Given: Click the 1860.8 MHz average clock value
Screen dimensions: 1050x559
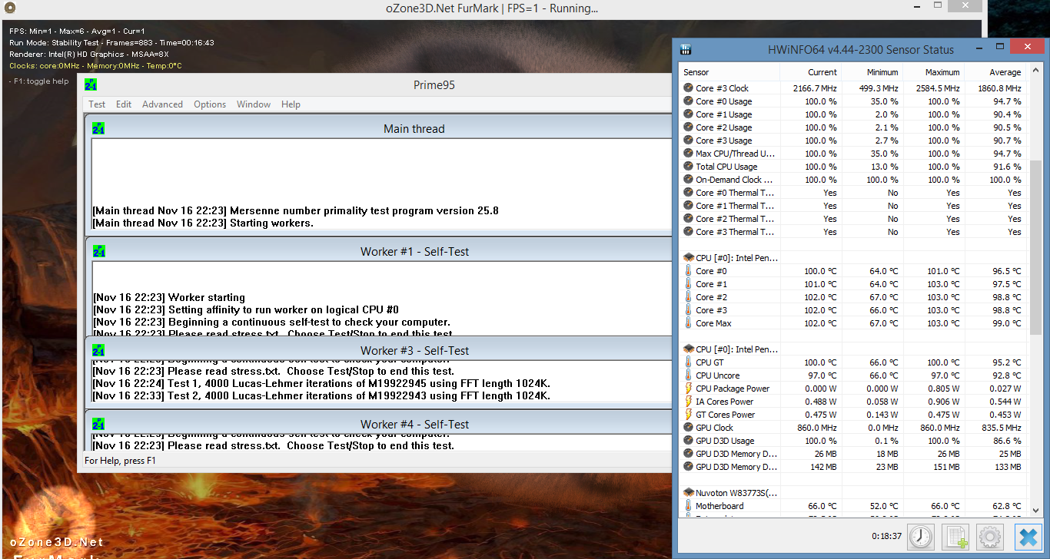Looking at the screenshot, I should point(998,88).
